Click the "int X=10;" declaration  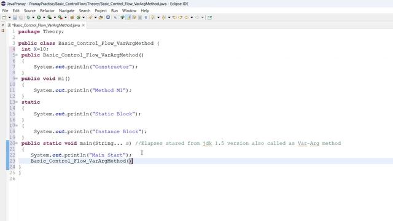(35, 49)
